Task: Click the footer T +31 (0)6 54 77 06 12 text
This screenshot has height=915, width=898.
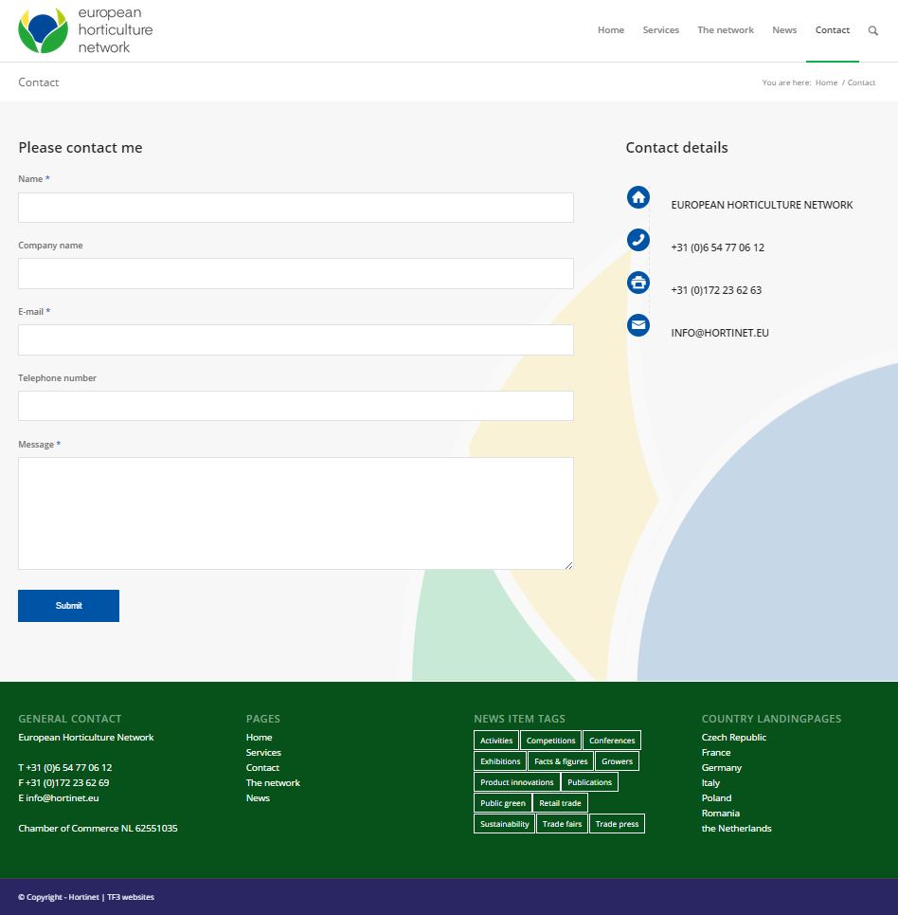Action: pos(64,767)
